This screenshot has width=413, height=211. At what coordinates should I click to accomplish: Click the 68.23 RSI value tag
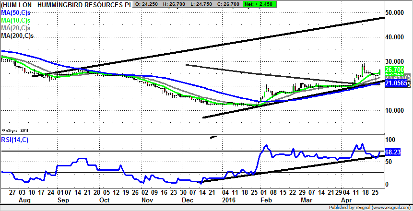click(392, 152)
